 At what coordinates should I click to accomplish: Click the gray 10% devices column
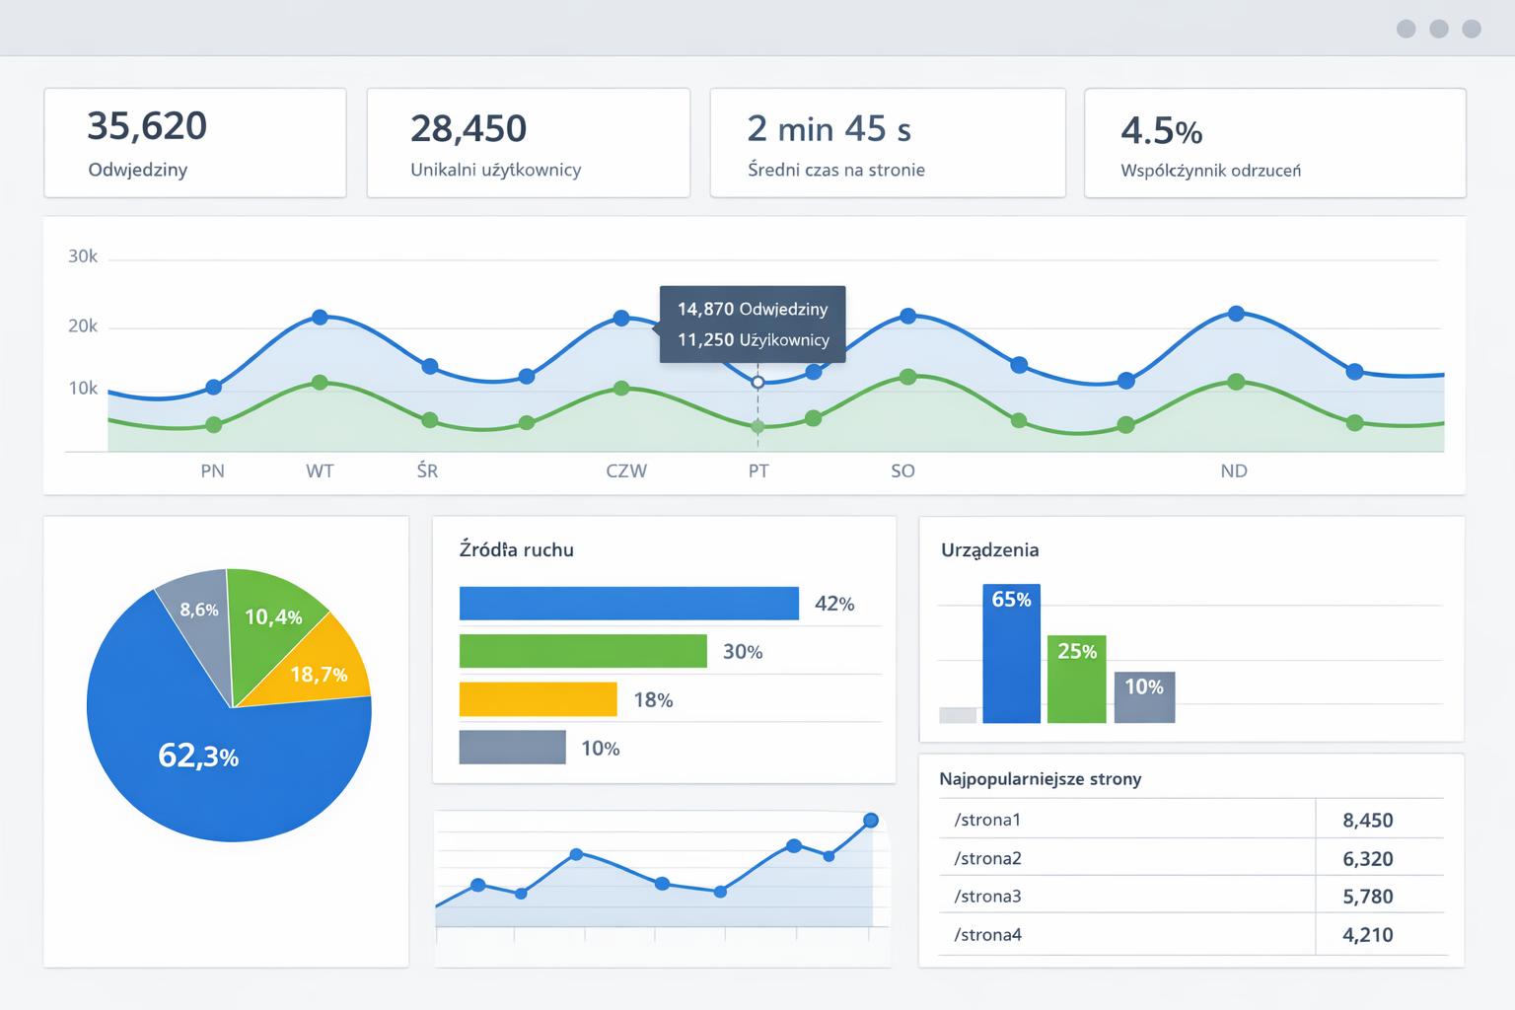tap(1144, 697)
